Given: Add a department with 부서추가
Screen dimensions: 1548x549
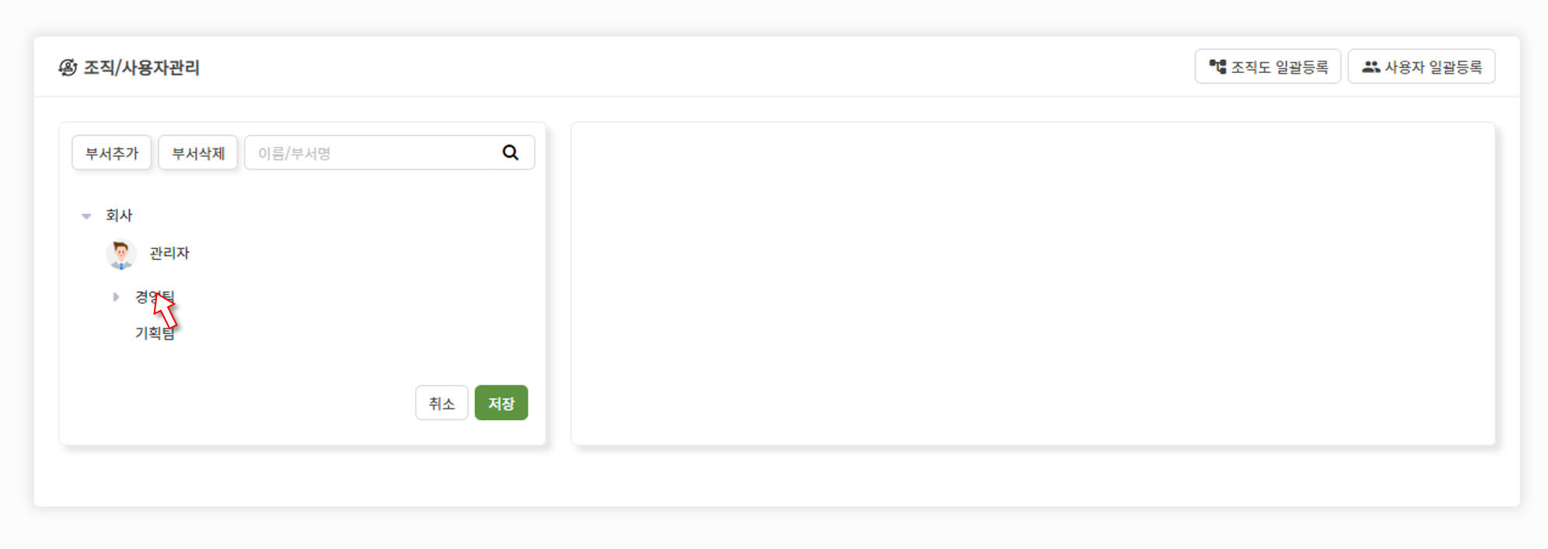Looking at the screenshot, I should pyautogui.click(x=112, y=153).
